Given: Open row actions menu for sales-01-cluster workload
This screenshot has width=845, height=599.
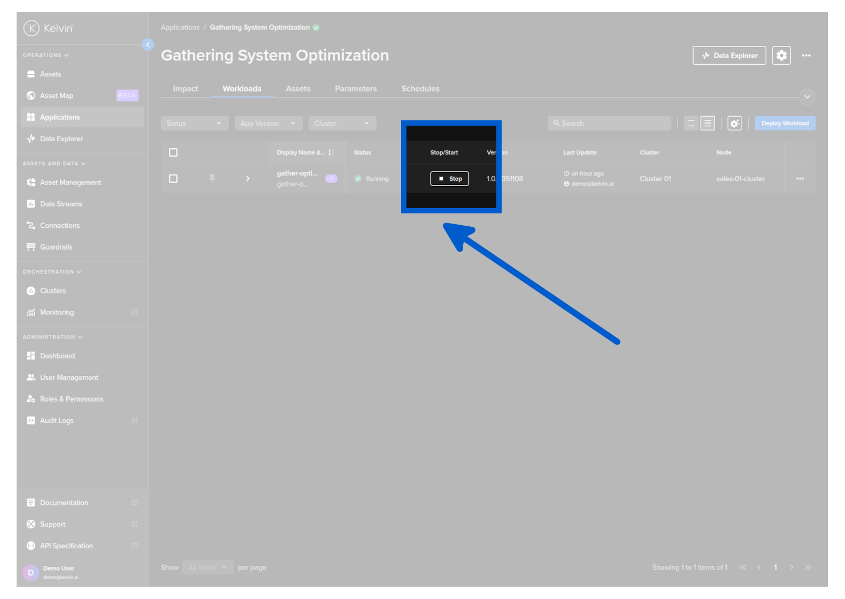Looking at the screenshot, I should (x=800, y=179).
